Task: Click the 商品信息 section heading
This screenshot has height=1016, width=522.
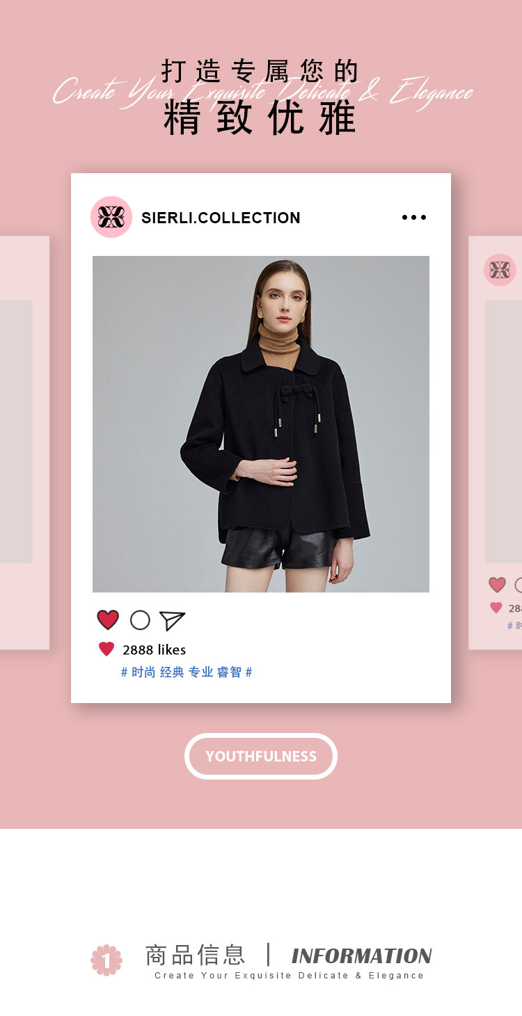Action: 195,955
